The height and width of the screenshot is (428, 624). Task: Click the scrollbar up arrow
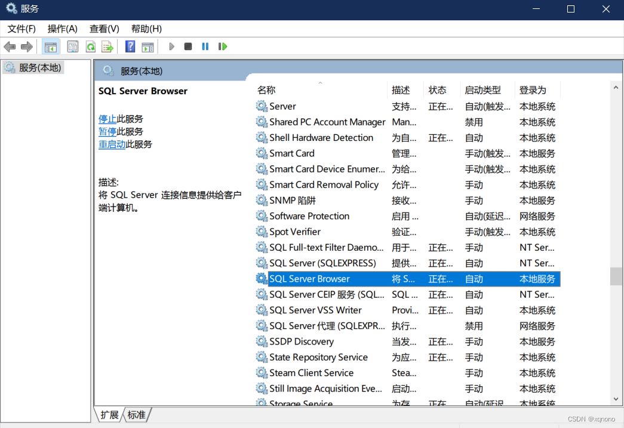[x=616, y=87]
